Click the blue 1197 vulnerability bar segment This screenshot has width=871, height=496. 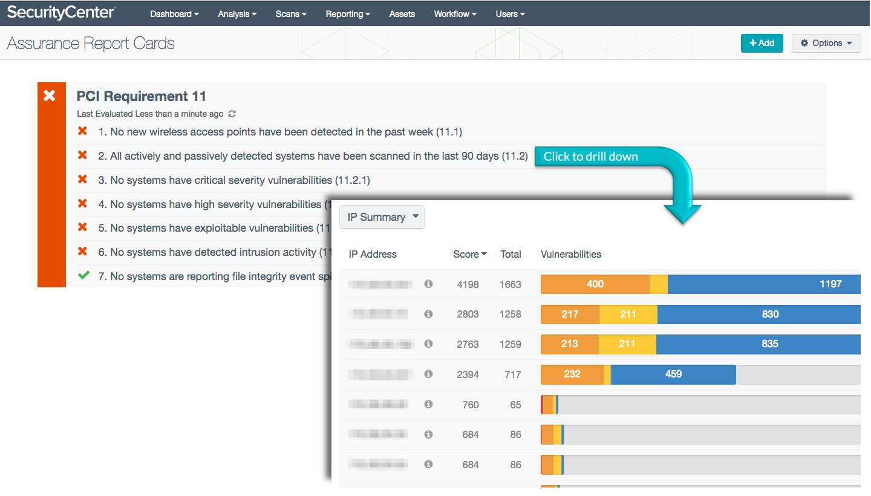click(764, 284)
